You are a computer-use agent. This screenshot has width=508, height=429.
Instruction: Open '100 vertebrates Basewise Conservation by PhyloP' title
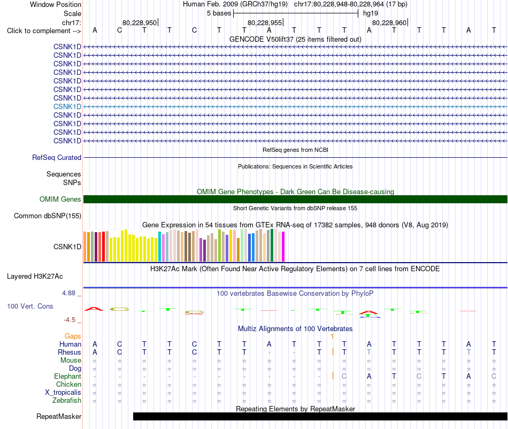pos(295,294)
